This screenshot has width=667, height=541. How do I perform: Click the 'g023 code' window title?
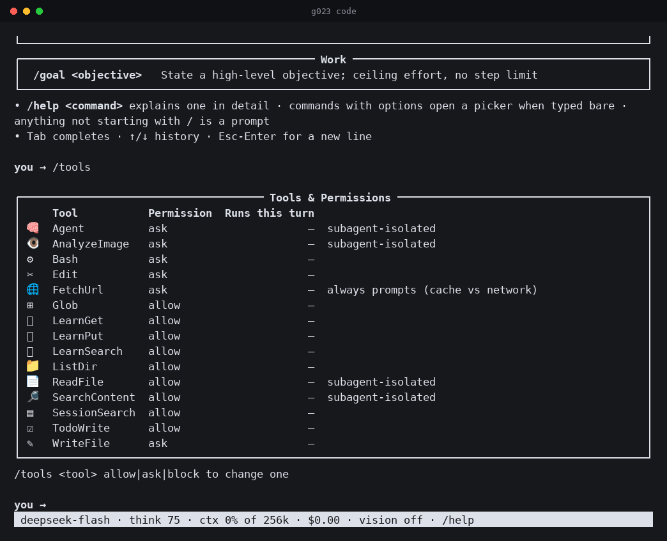click(333, 12)
